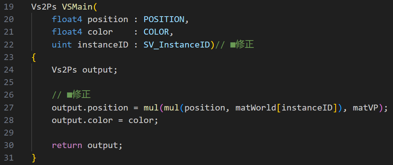Click line number 19 in the gutter
393x165 pixels.
[9, 7]
